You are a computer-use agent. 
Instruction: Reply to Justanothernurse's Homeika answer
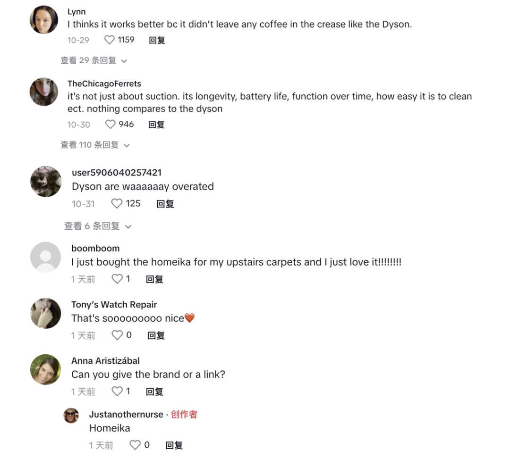[x=174, y=445]
